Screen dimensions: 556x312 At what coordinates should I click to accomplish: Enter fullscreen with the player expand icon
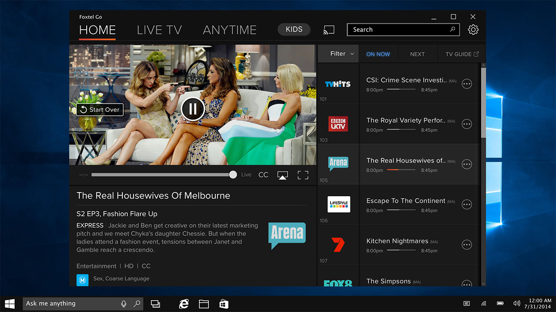point(303,175)
